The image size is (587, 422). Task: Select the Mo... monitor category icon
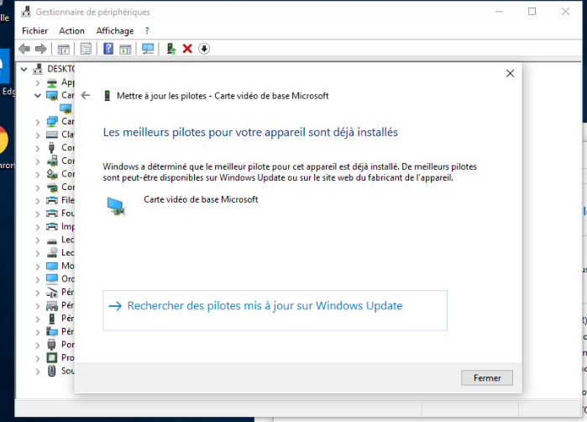(52, 266)
